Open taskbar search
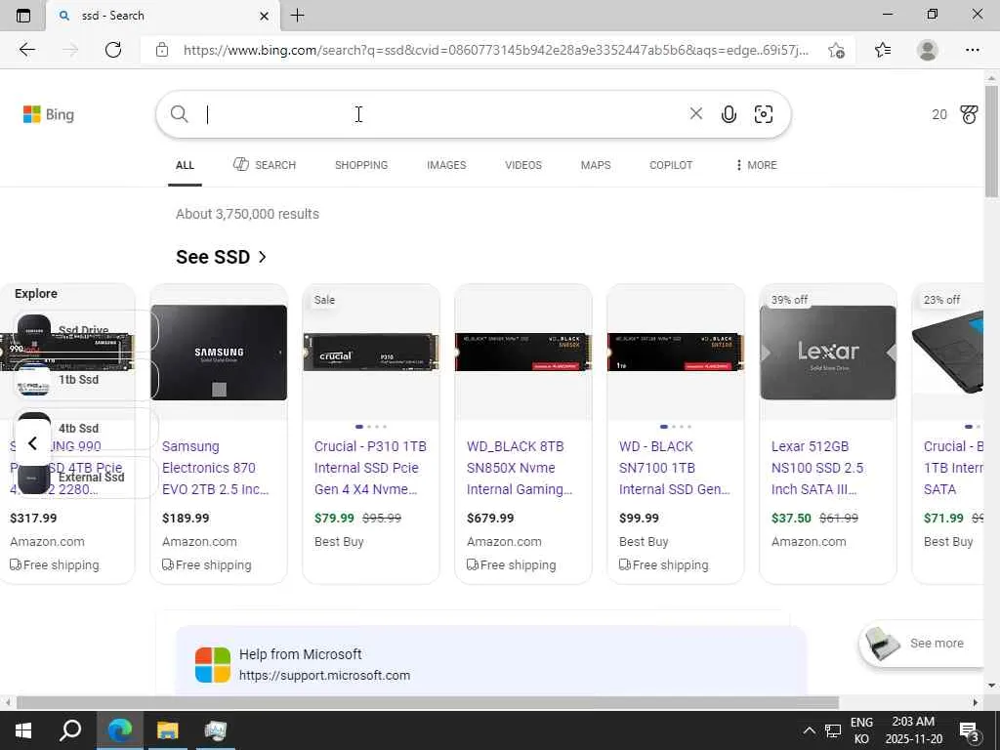 pyautogui.click(x=70, y=730)
